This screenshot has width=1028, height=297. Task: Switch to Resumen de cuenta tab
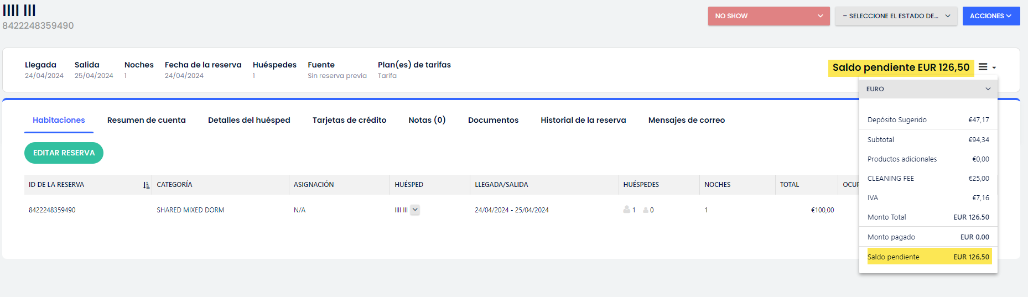click(146, 120)
